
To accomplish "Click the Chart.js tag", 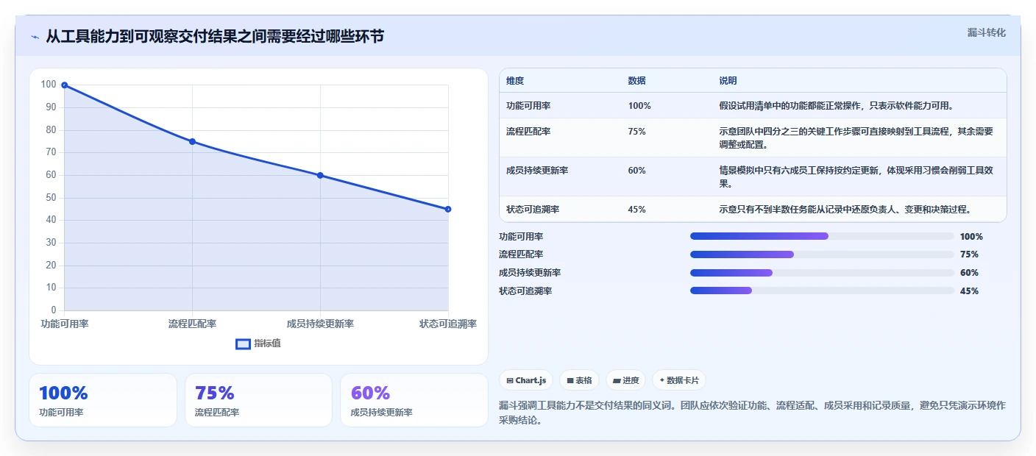I will point(526,380).
